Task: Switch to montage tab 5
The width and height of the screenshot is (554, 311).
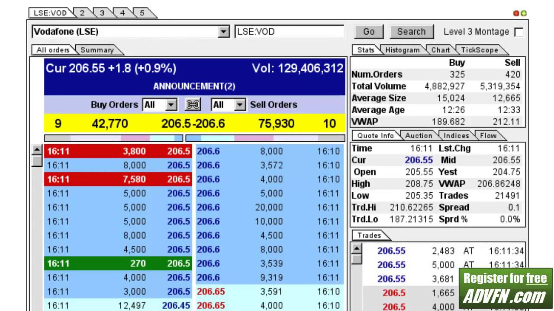Action: pos(142,13)
